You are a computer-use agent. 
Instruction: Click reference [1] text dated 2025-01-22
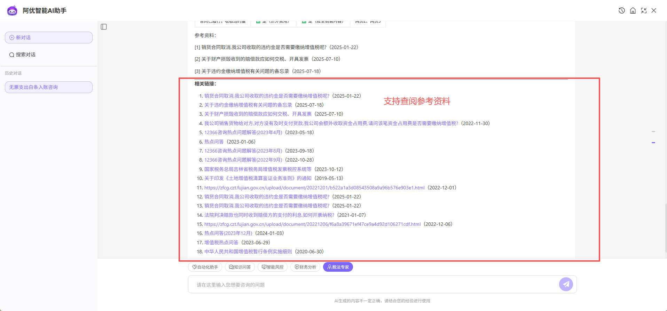[x=276, y=47]
